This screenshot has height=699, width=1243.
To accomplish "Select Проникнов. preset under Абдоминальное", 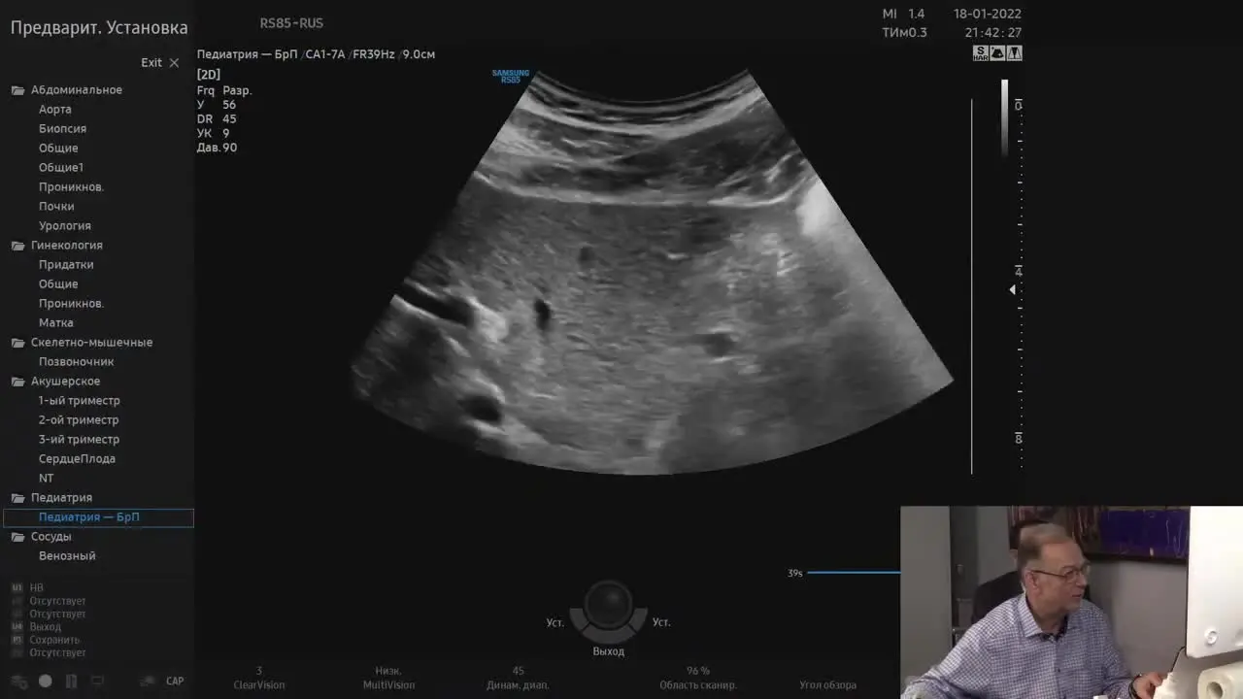I will point(72,187).
